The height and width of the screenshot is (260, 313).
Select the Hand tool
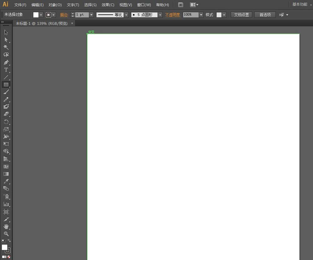tap(6, 226)
